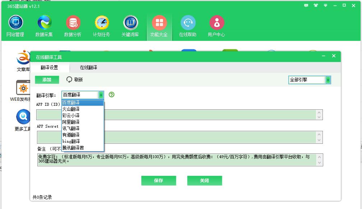The height and width of the screenshot is (209, 362).
Task: Click APP Secret field scroll down arrow
Action: (319, 140)
